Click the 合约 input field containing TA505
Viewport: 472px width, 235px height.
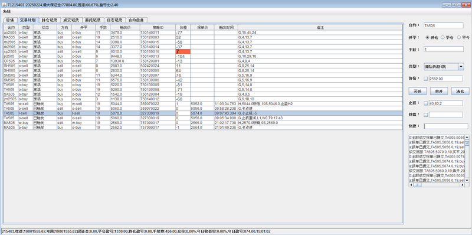[x=444, y=25]
